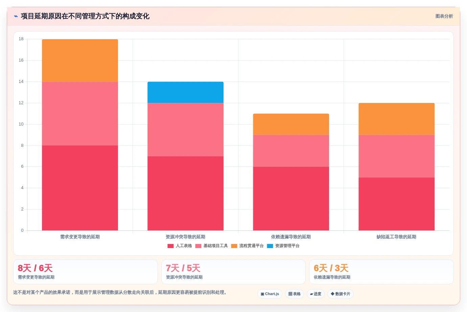Click the pink 基础项目工具 legend swatch
This screenshot has width=467, height=312.
tap(198, 246)
